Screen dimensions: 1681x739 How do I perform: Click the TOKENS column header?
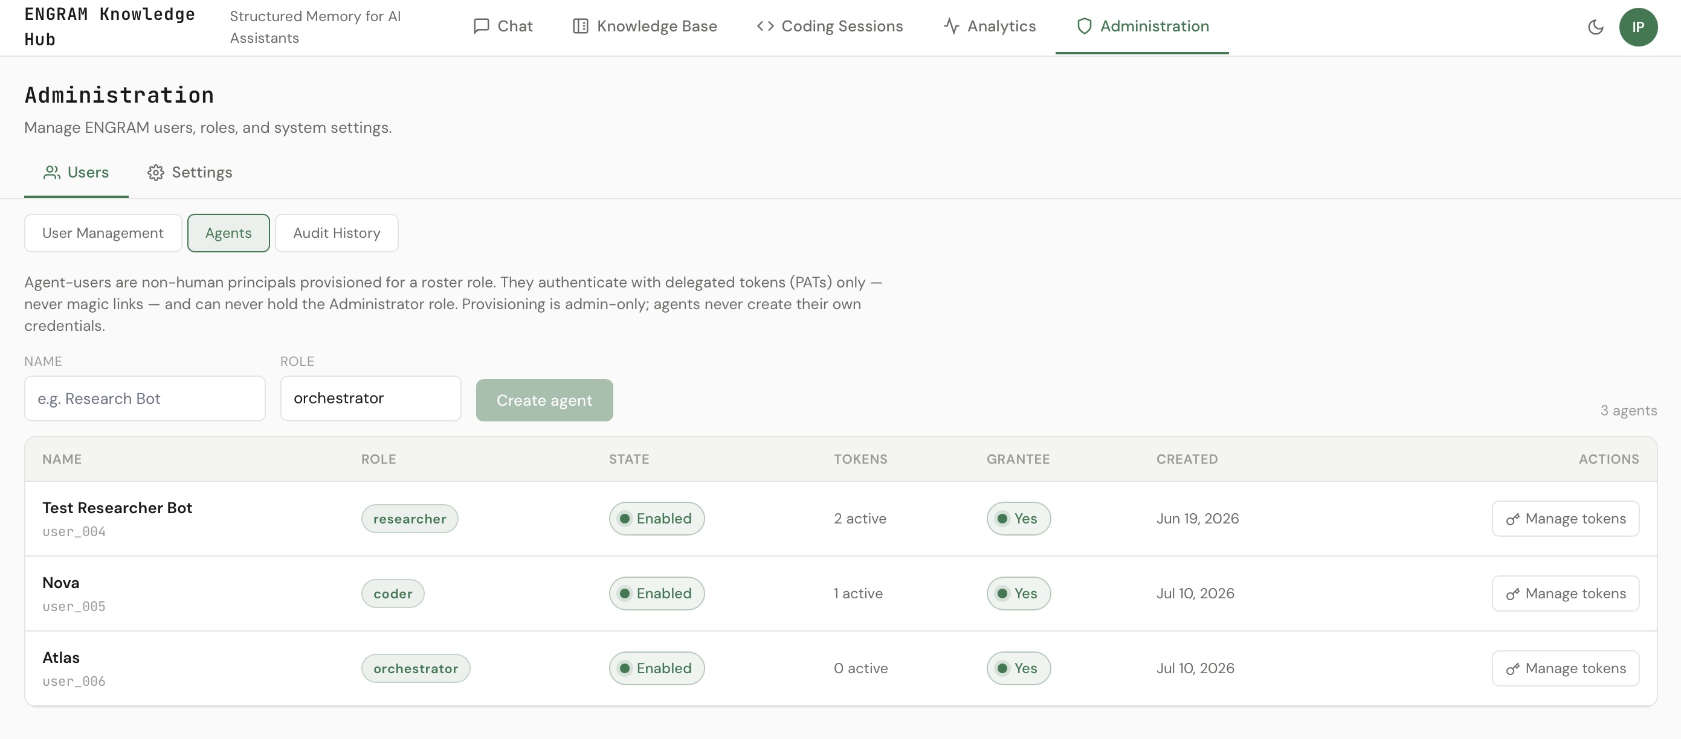point(860,459)
